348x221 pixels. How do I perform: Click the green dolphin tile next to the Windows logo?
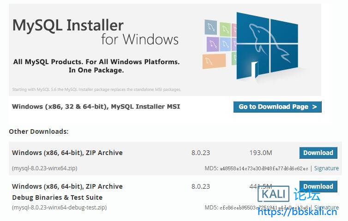225,29
